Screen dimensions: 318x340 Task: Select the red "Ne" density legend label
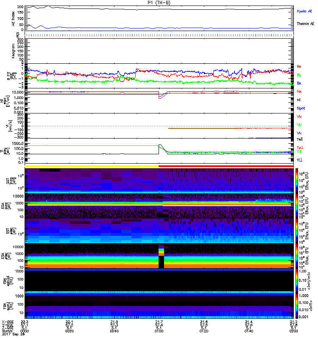pyautogui.click(x=299, y=91)
